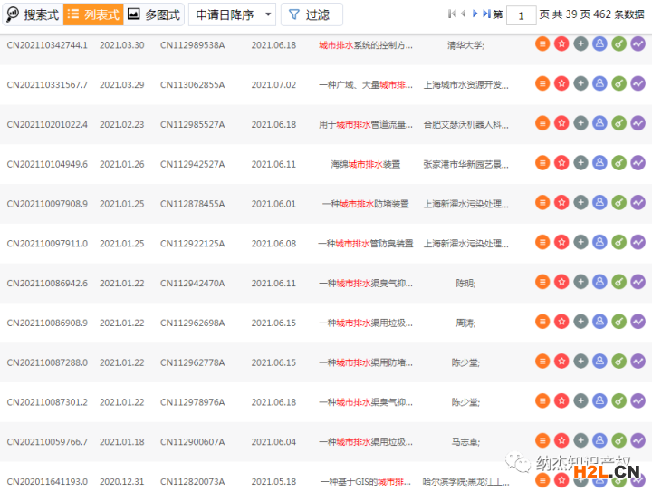Switch to 多图式 multi-image view

click(x=154, y=14)
